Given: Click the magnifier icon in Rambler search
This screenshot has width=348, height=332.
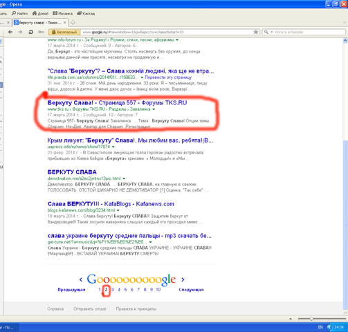Looking at the screenshot, I should (x=266, y=32).
